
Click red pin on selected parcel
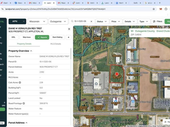117,74
